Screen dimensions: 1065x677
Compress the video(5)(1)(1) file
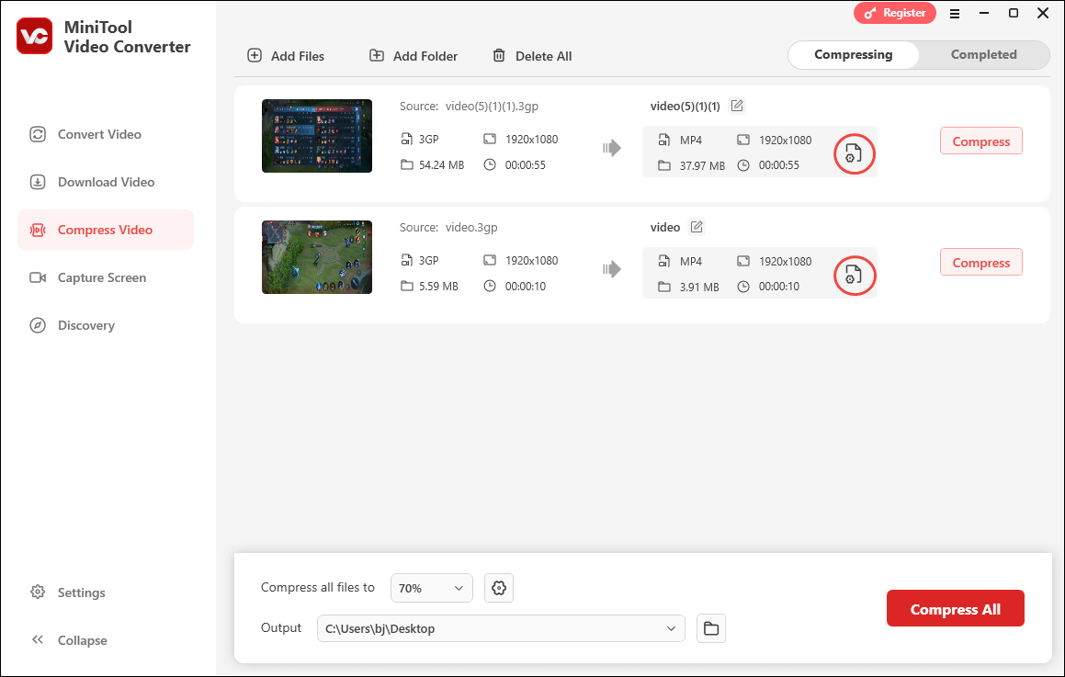coord(980,141)
